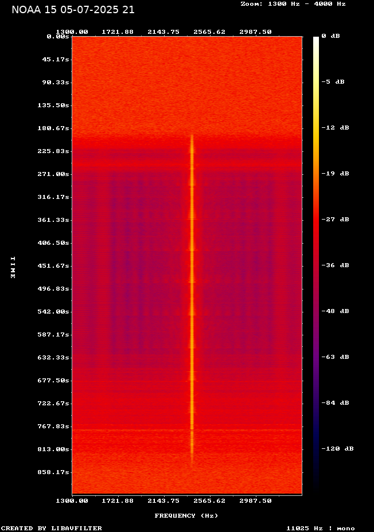Click the Zoom: 1300 Hz - 4000 Hz label
The height and width of the screenshot is (532, 374).
click(x=293, y=4)
